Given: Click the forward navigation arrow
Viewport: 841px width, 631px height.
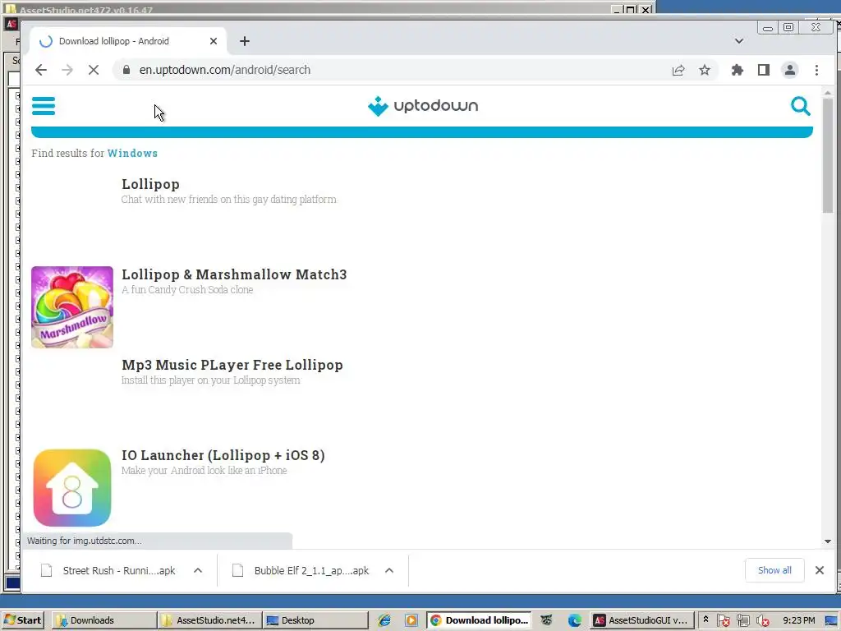Looking at the screenshot, I should point(67,70).
